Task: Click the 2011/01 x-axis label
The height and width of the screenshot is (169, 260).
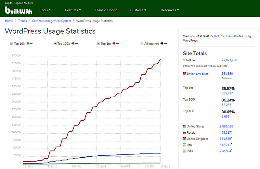Action: click(28, 166)
